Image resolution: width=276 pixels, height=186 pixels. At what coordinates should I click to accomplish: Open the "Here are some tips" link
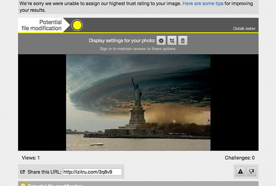(x=203, y=4)
